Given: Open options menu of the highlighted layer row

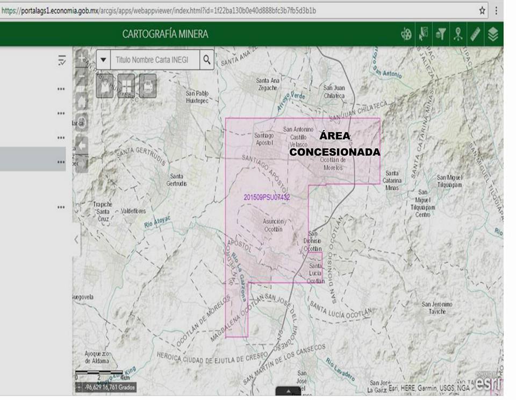Looking at the screenshot, I should pos(61,162).
